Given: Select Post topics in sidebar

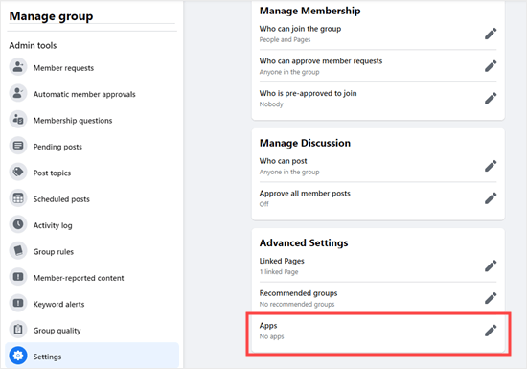Looking at the screenshot, I should [x=92, y=173].
